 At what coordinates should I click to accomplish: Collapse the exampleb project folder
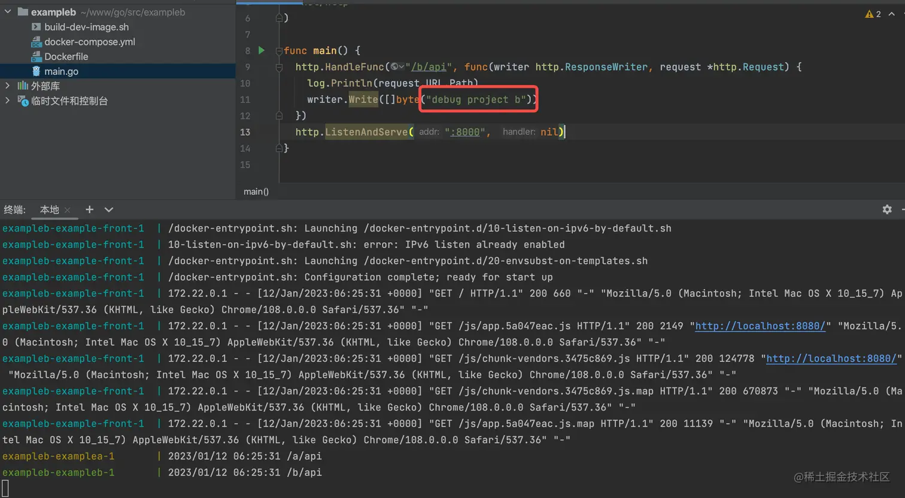click(x=8, y=11)
